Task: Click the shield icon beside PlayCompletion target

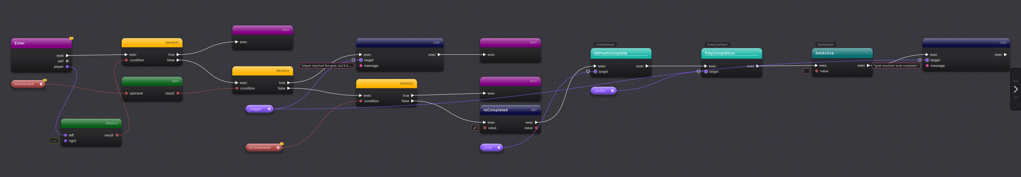Action: (x=698, y=72)
